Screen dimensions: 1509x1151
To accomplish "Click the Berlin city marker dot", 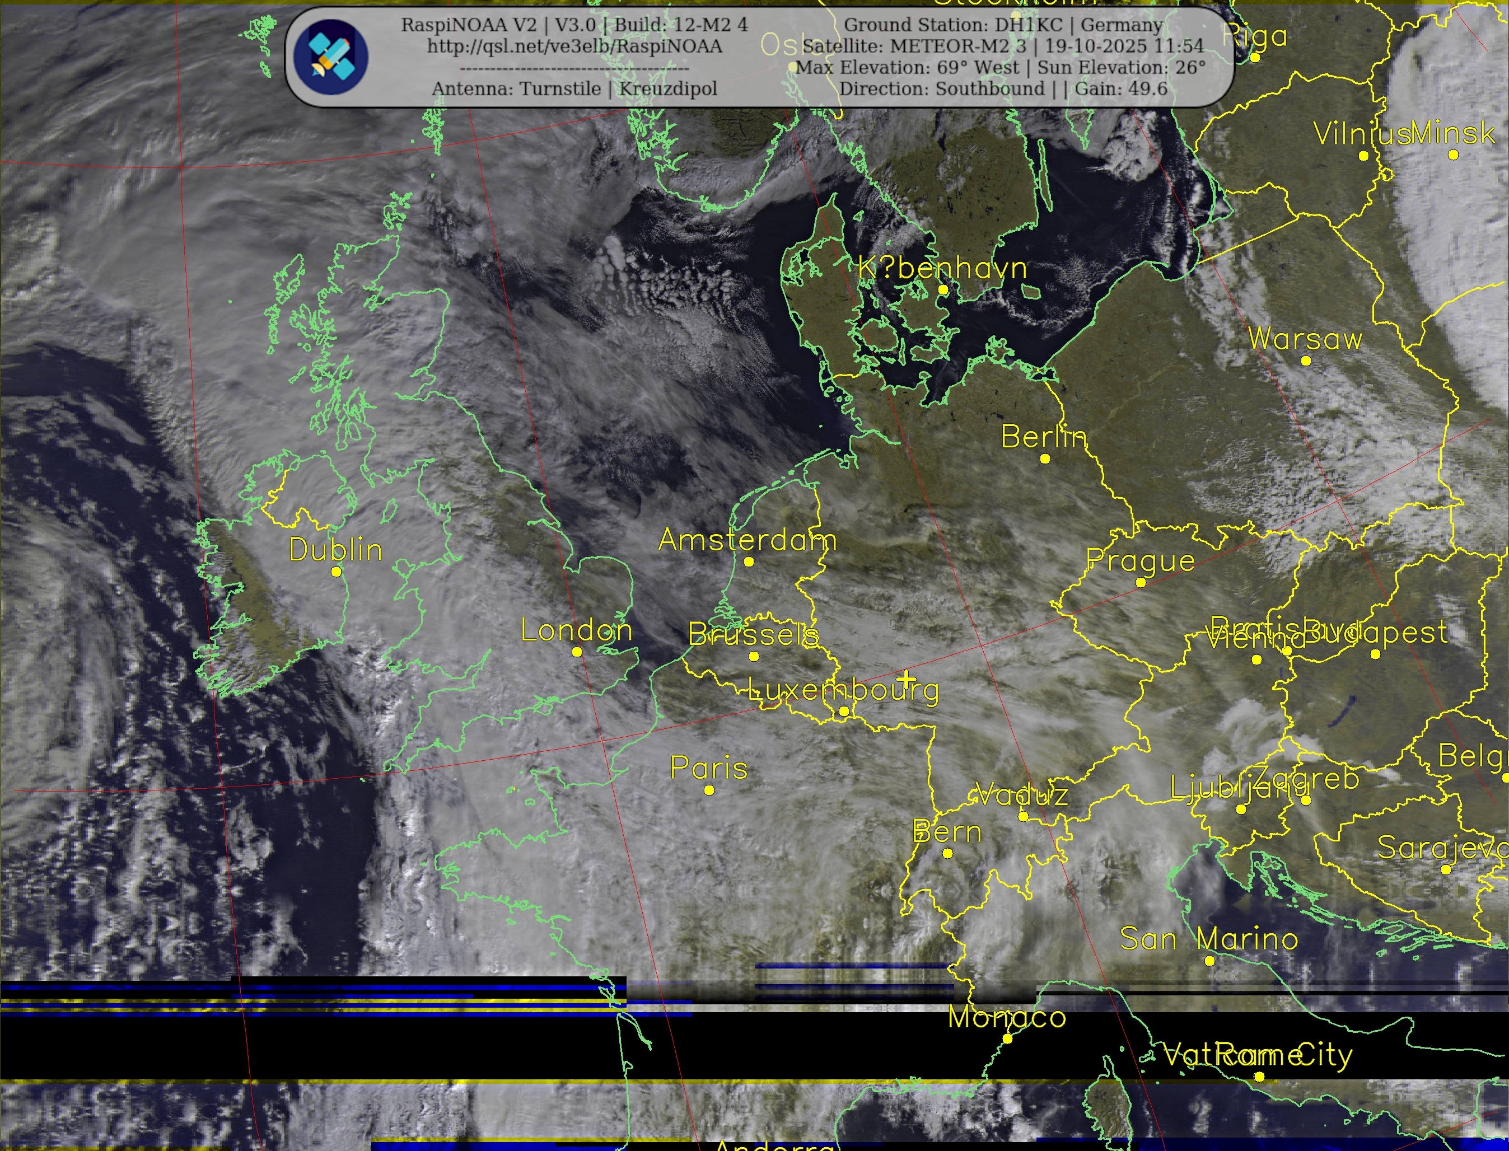I will [1045, 459].
